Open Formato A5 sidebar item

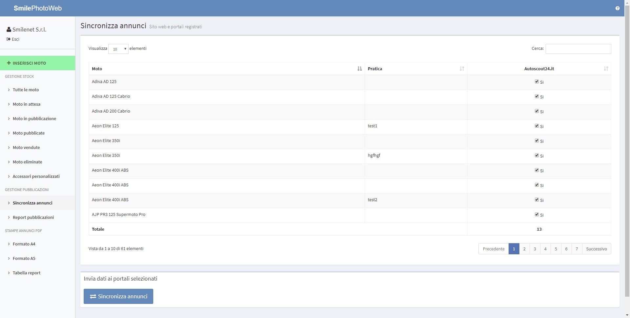pos(37,258)
